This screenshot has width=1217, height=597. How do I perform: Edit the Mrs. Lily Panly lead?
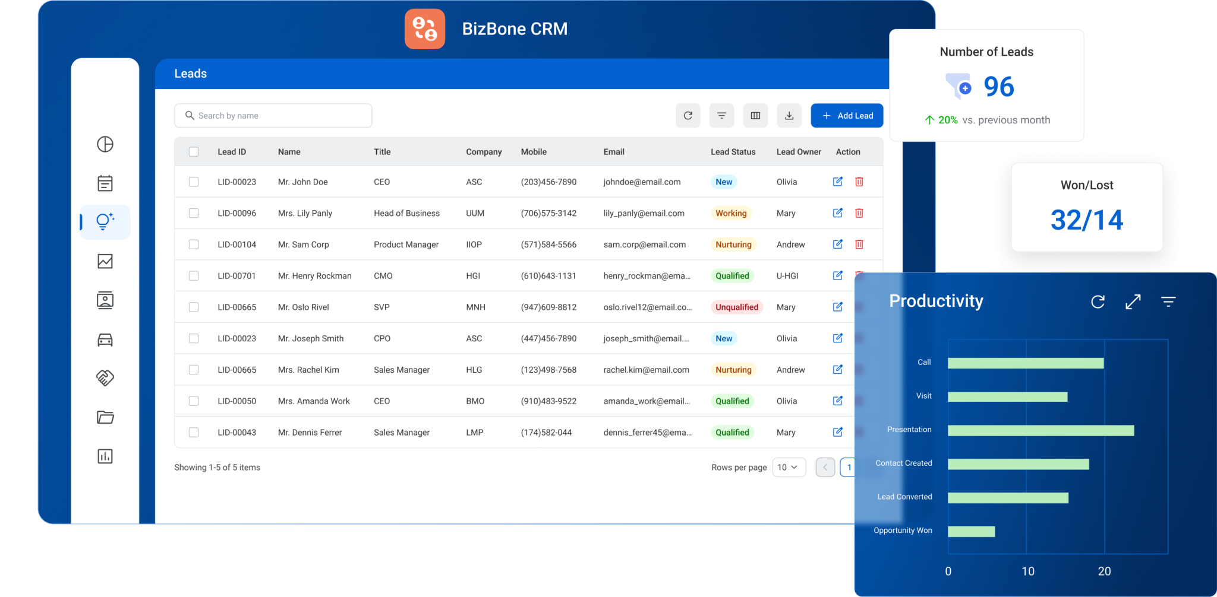[x=838, y=213]
